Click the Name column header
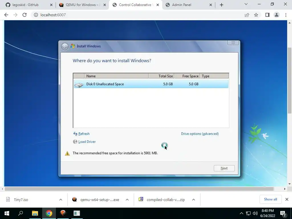 [x=116, y=76]
